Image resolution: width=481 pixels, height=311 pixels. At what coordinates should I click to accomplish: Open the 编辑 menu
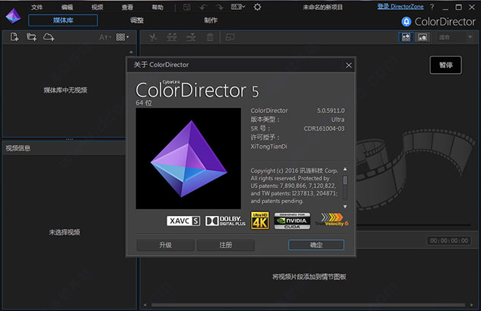click(67, 7)
